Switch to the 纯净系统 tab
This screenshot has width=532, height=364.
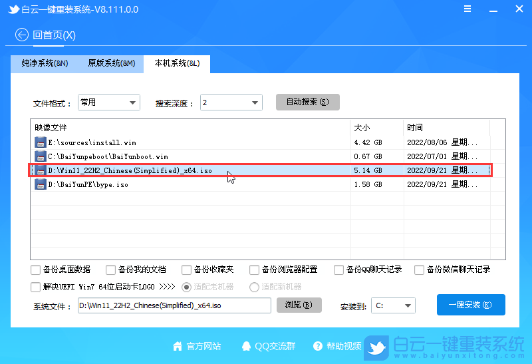point(45,64)
